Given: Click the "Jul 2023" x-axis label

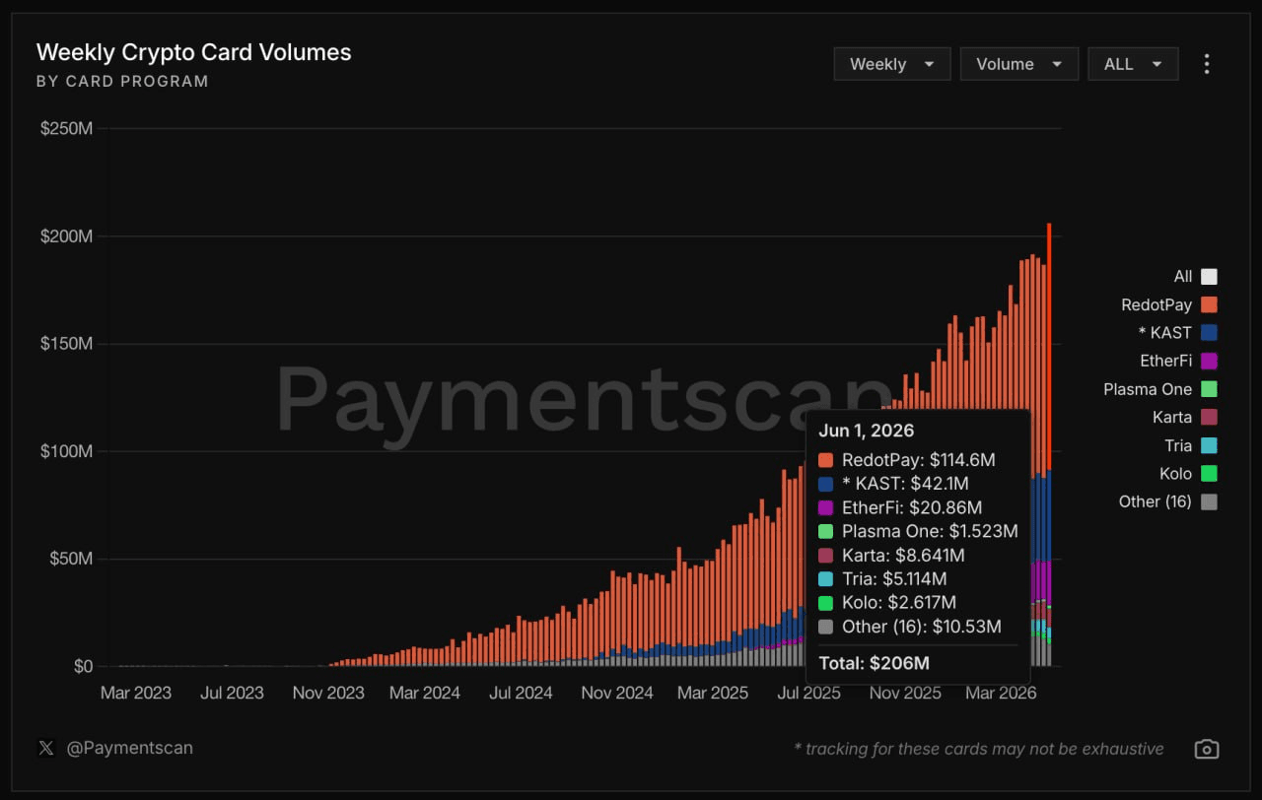Looking at the screenshot, I should coord(232,693).
